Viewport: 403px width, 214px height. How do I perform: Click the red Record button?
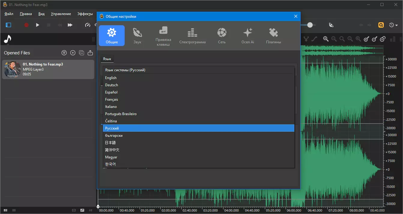pyautogui.click(x=26, y=25)
